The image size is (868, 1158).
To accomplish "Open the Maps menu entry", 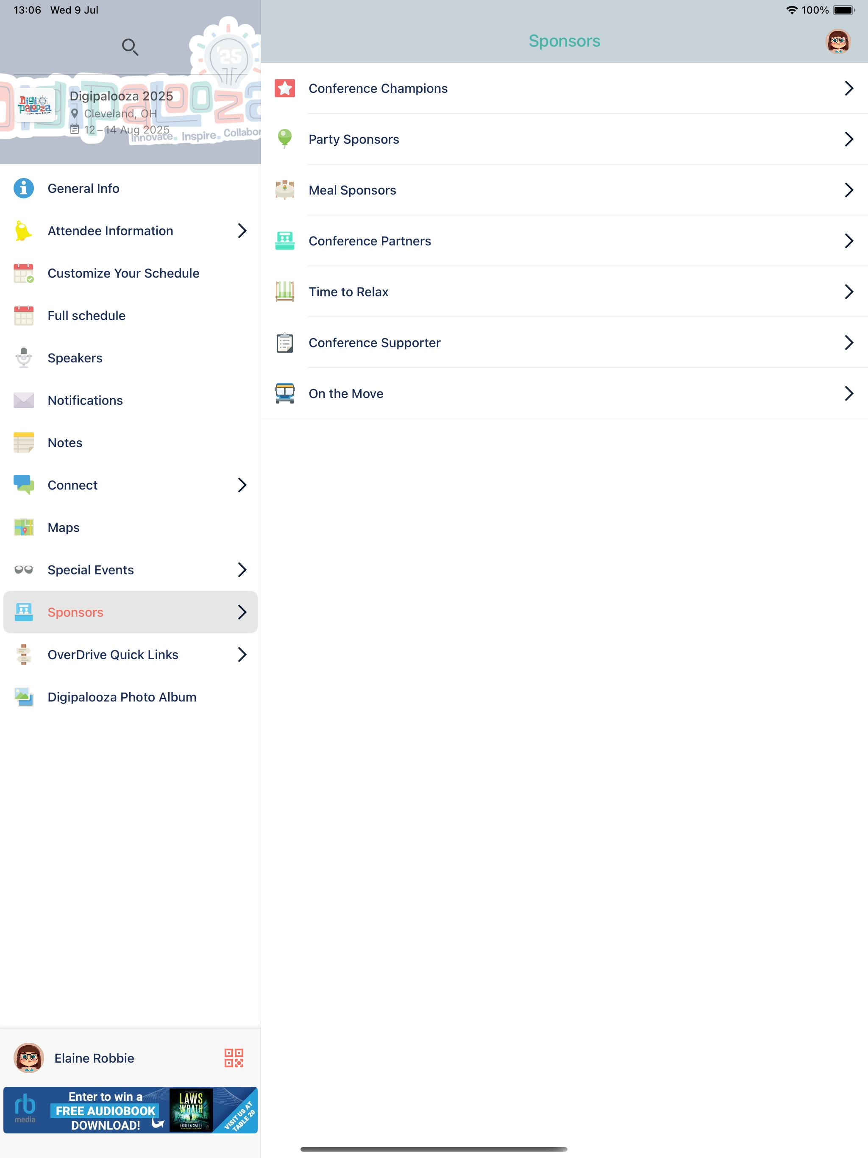I will (131, 528).
